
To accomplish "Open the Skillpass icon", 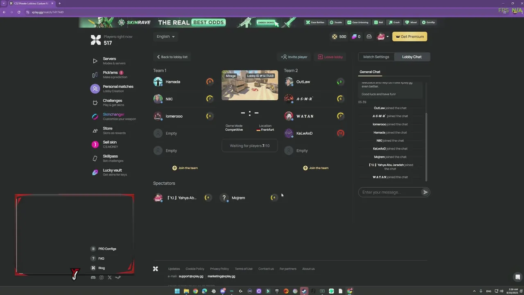I will point(95,158).
